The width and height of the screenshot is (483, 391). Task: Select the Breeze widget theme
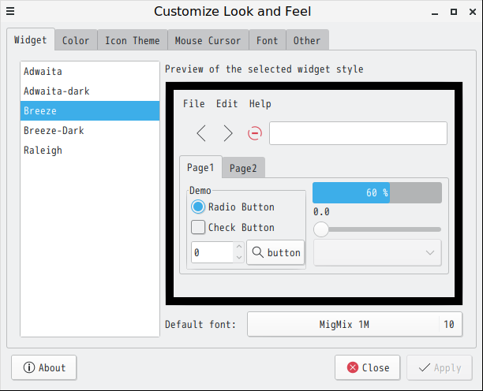click(x=90, y=110)
